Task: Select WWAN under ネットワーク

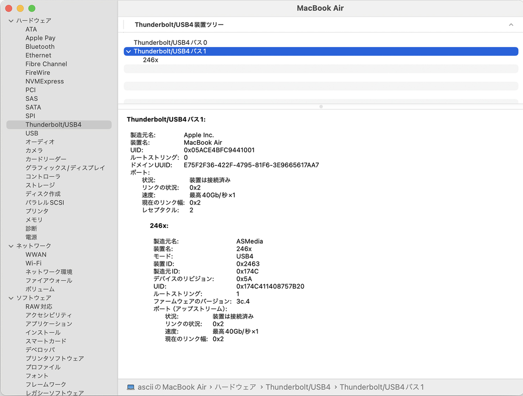Action: [x=36, y=255]
